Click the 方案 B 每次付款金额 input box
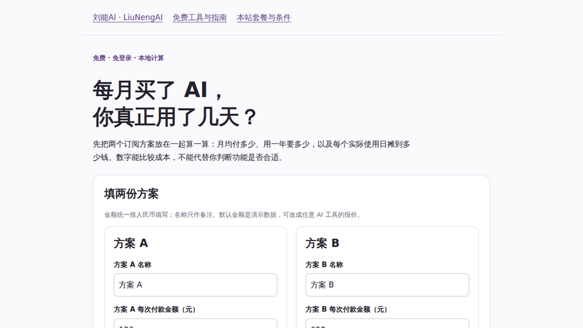The image size is (583, 328). 387,323
